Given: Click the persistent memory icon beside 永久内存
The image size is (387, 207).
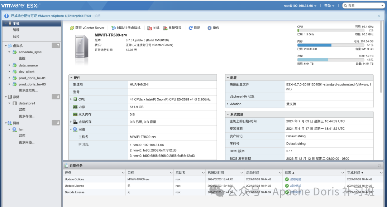Looking at the screenshot, I should pyautogui.click(x=75, y=114).
